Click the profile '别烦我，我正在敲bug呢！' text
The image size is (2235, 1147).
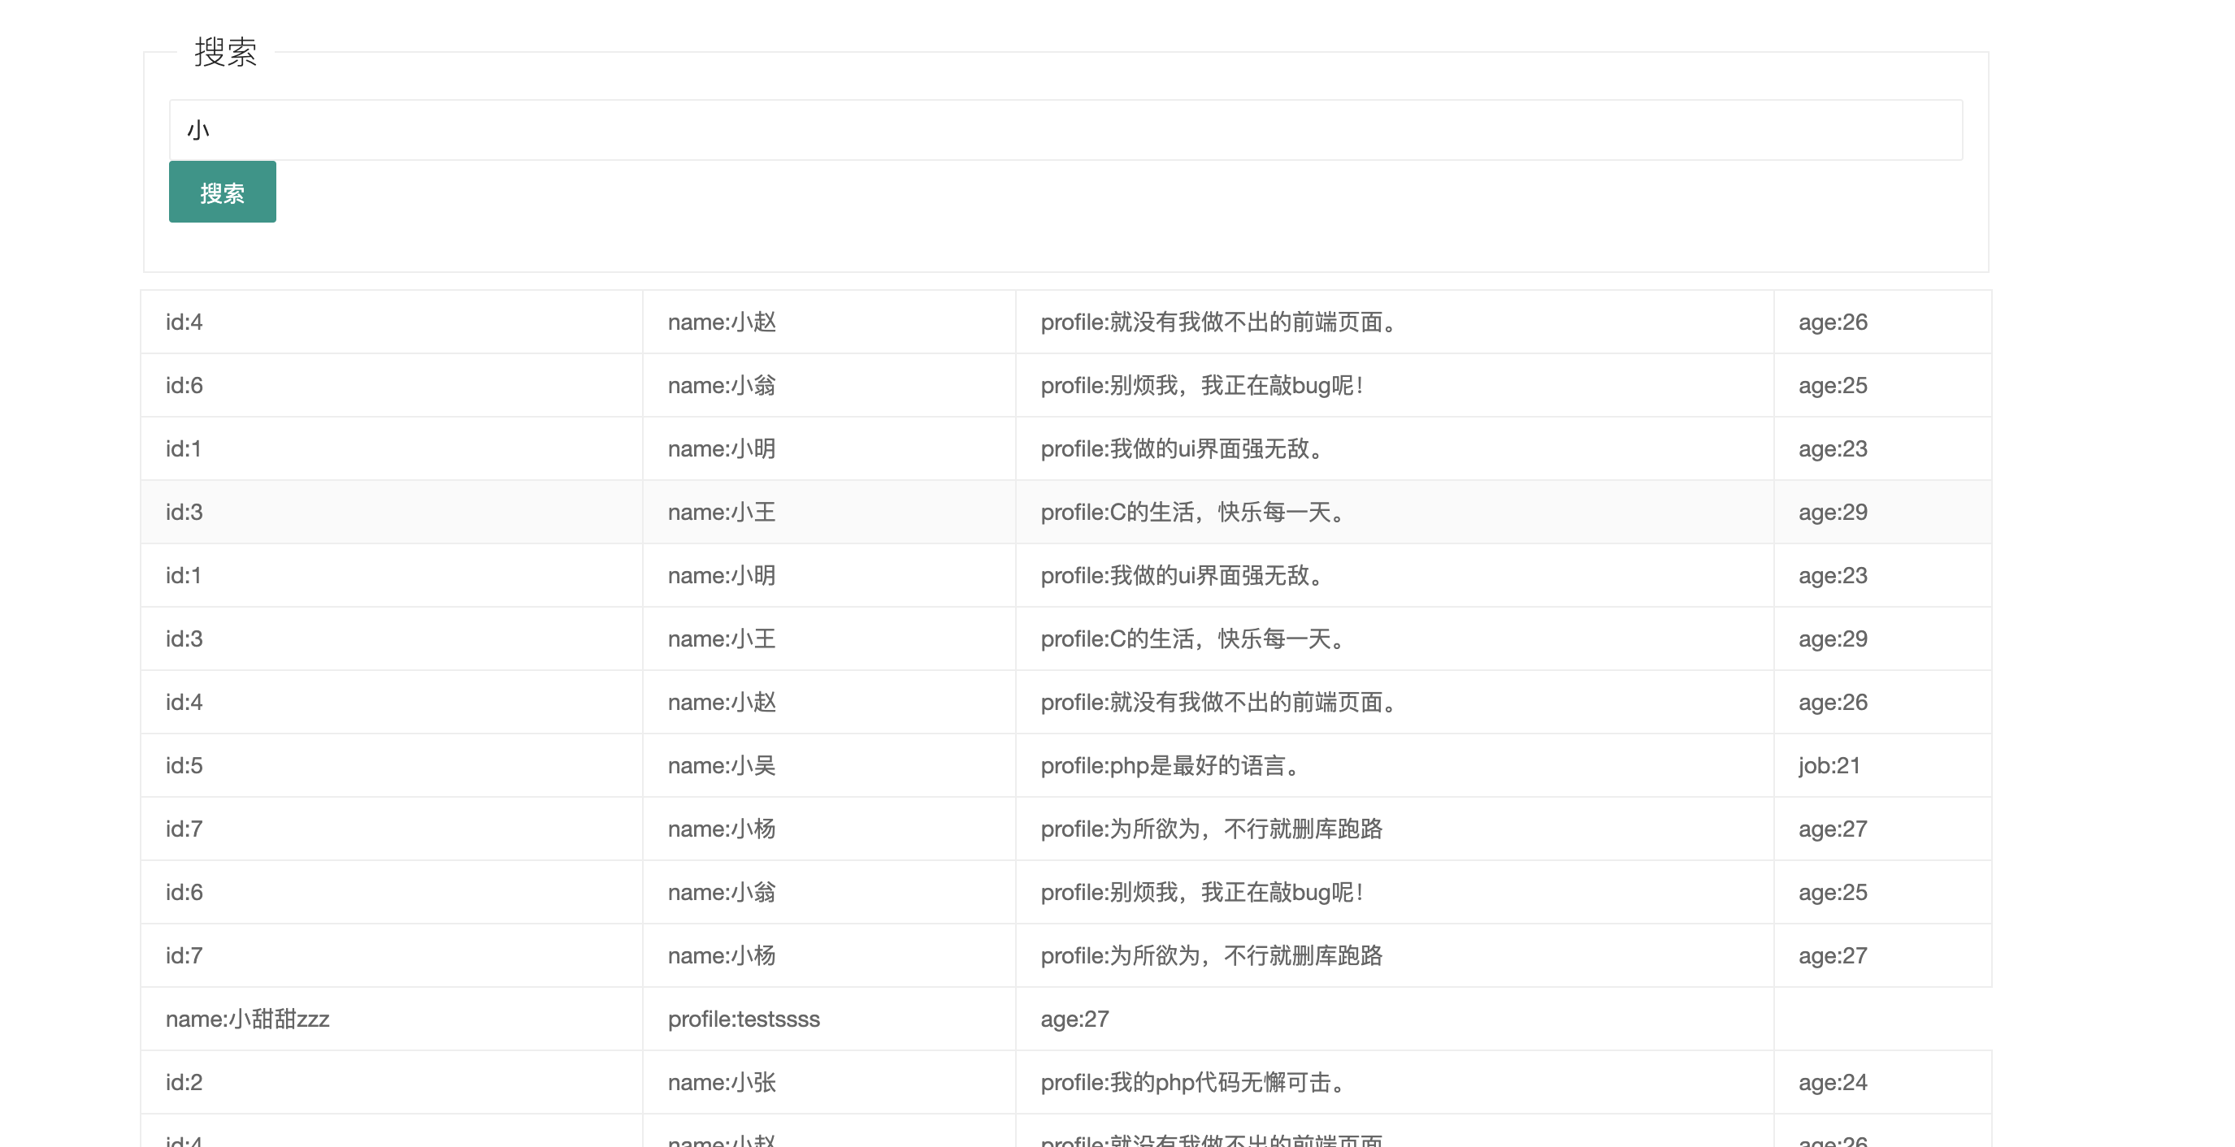(1202, 385)
